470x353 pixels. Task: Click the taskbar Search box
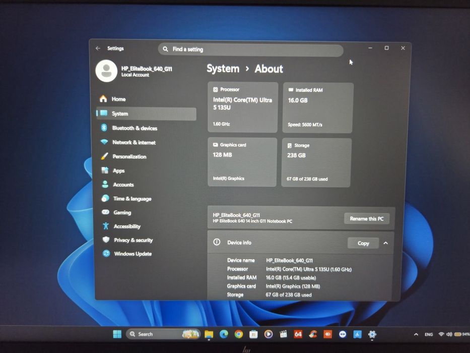[163, 334]
